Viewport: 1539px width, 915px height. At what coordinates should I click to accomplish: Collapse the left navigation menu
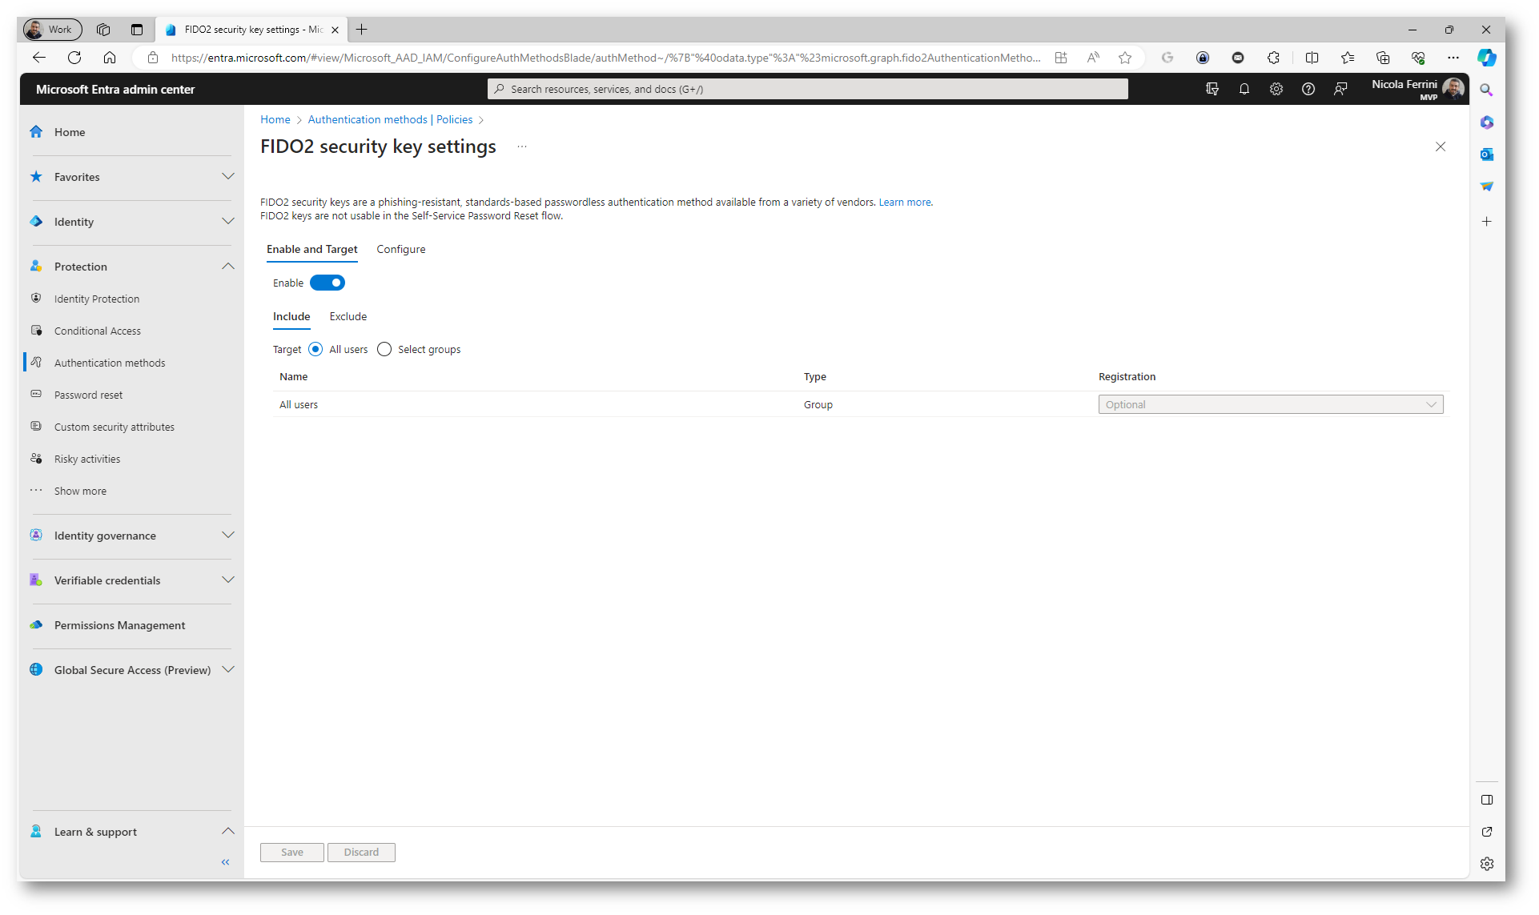pyautogui.click(x=226, y=862)
